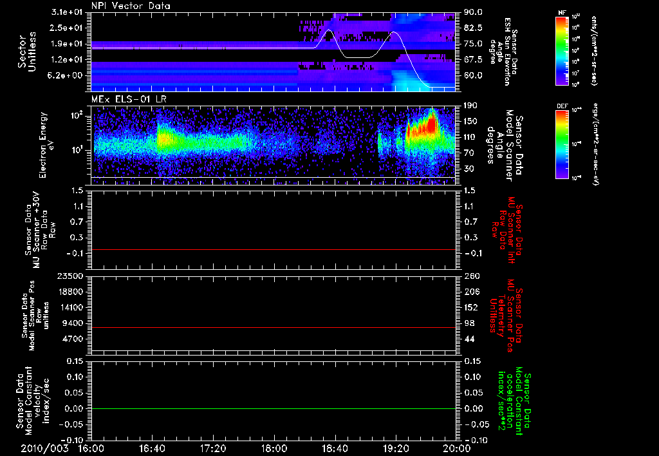Click the 'NPI Vector Data' panel title

click(x=131, y=6)
